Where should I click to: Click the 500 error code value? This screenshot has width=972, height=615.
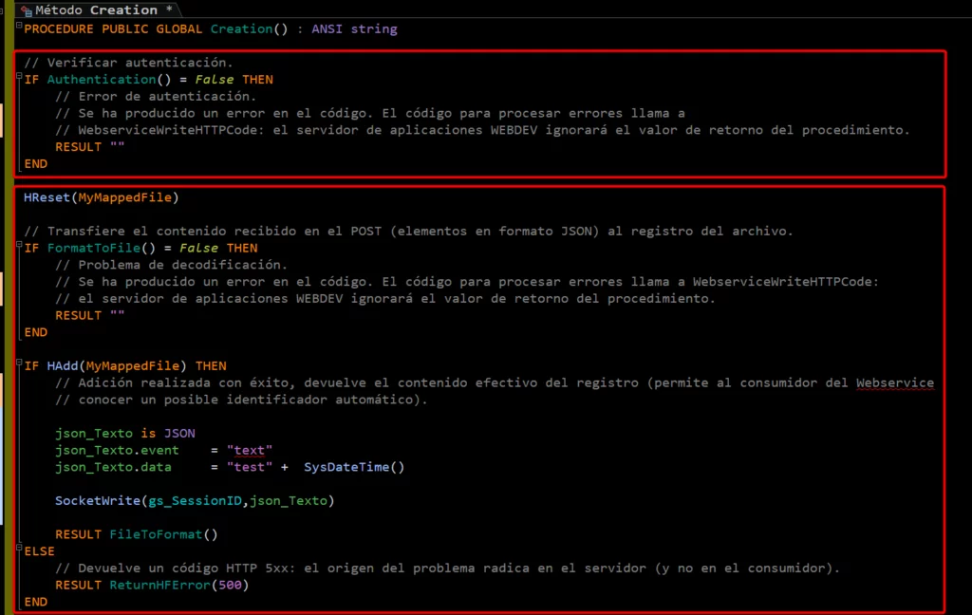pyautogui.click(x=230, y=585)
